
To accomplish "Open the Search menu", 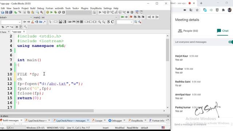I will [16, 8].
